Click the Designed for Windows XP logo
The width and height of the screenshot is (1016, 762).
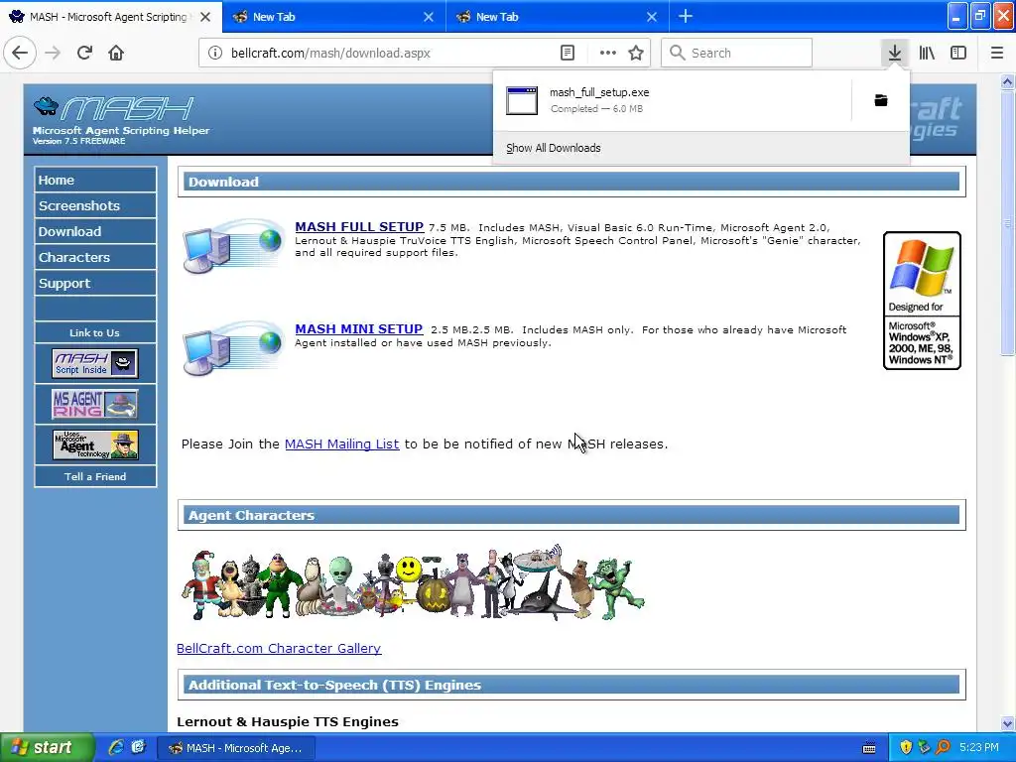[x=922, y=301]
